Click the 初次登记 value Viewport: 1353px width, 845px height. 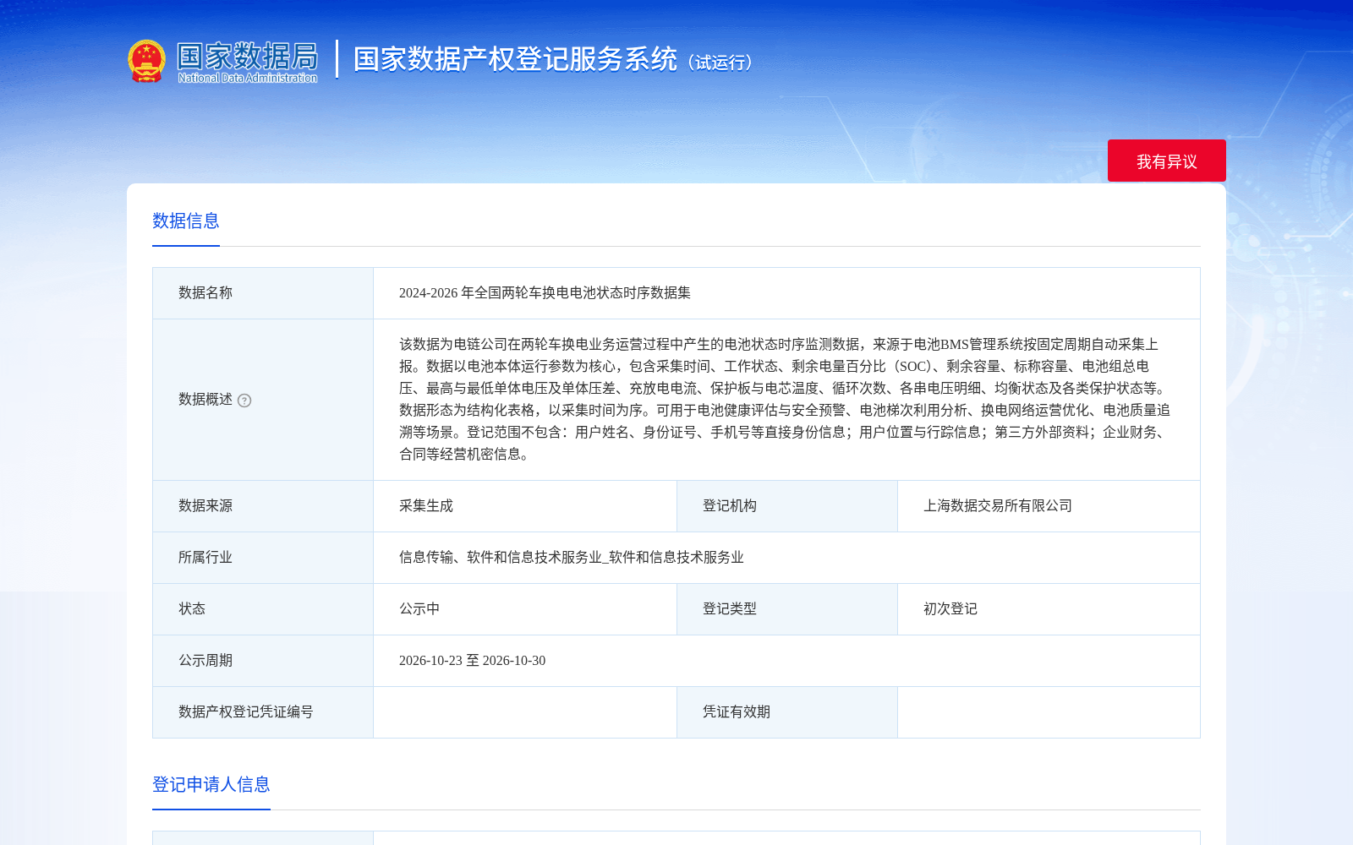pos(950,609)
